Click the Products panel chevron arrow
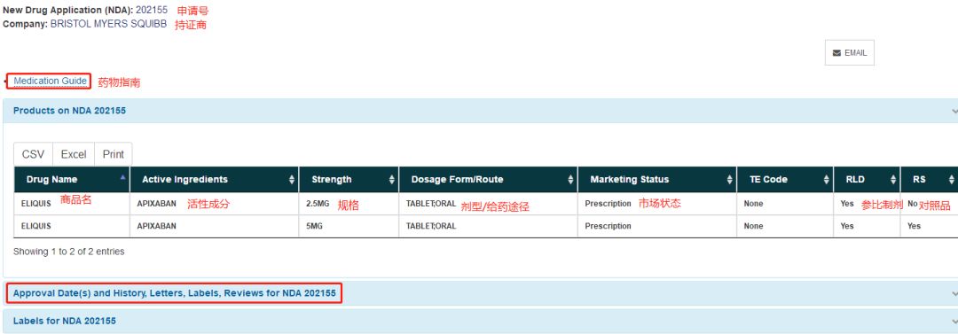The image size is (958, 334). (954, 111)
